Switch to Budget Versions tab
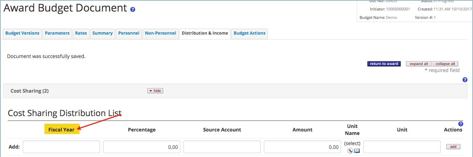 tap(22, 33)
